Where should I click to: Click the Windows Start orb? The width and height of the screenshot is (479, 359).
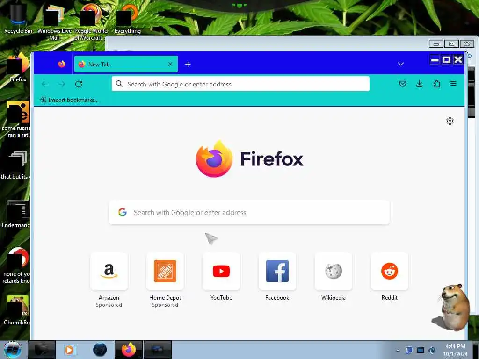tap(13, 350)
